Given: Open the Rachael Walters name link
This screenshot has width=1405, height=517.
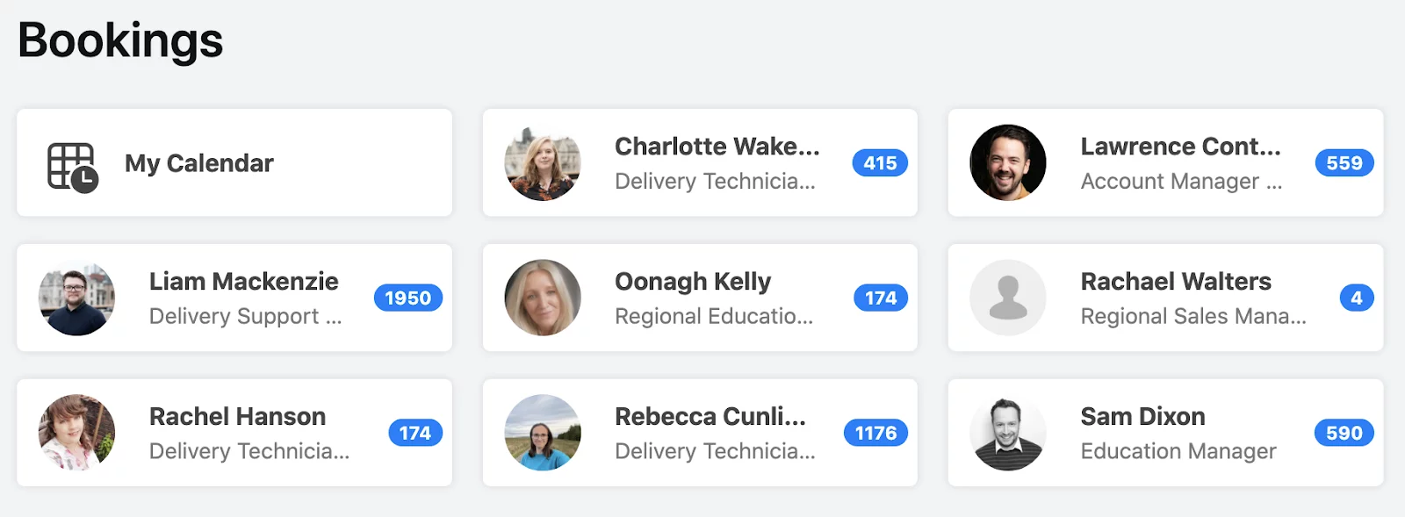Looking at the screenshot, I should [1176, 282].
